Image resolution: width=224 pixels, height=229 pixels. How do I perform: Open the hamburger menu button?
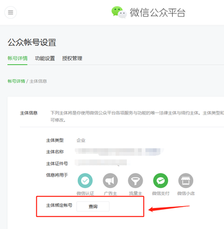click(10, 13)
